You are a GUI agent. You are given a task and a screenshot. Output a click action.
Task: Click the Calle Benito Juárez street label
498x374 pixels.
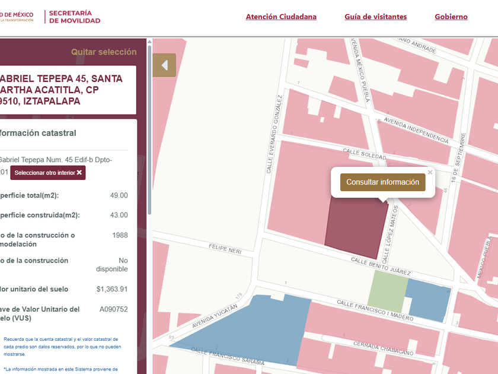point(381,266)
